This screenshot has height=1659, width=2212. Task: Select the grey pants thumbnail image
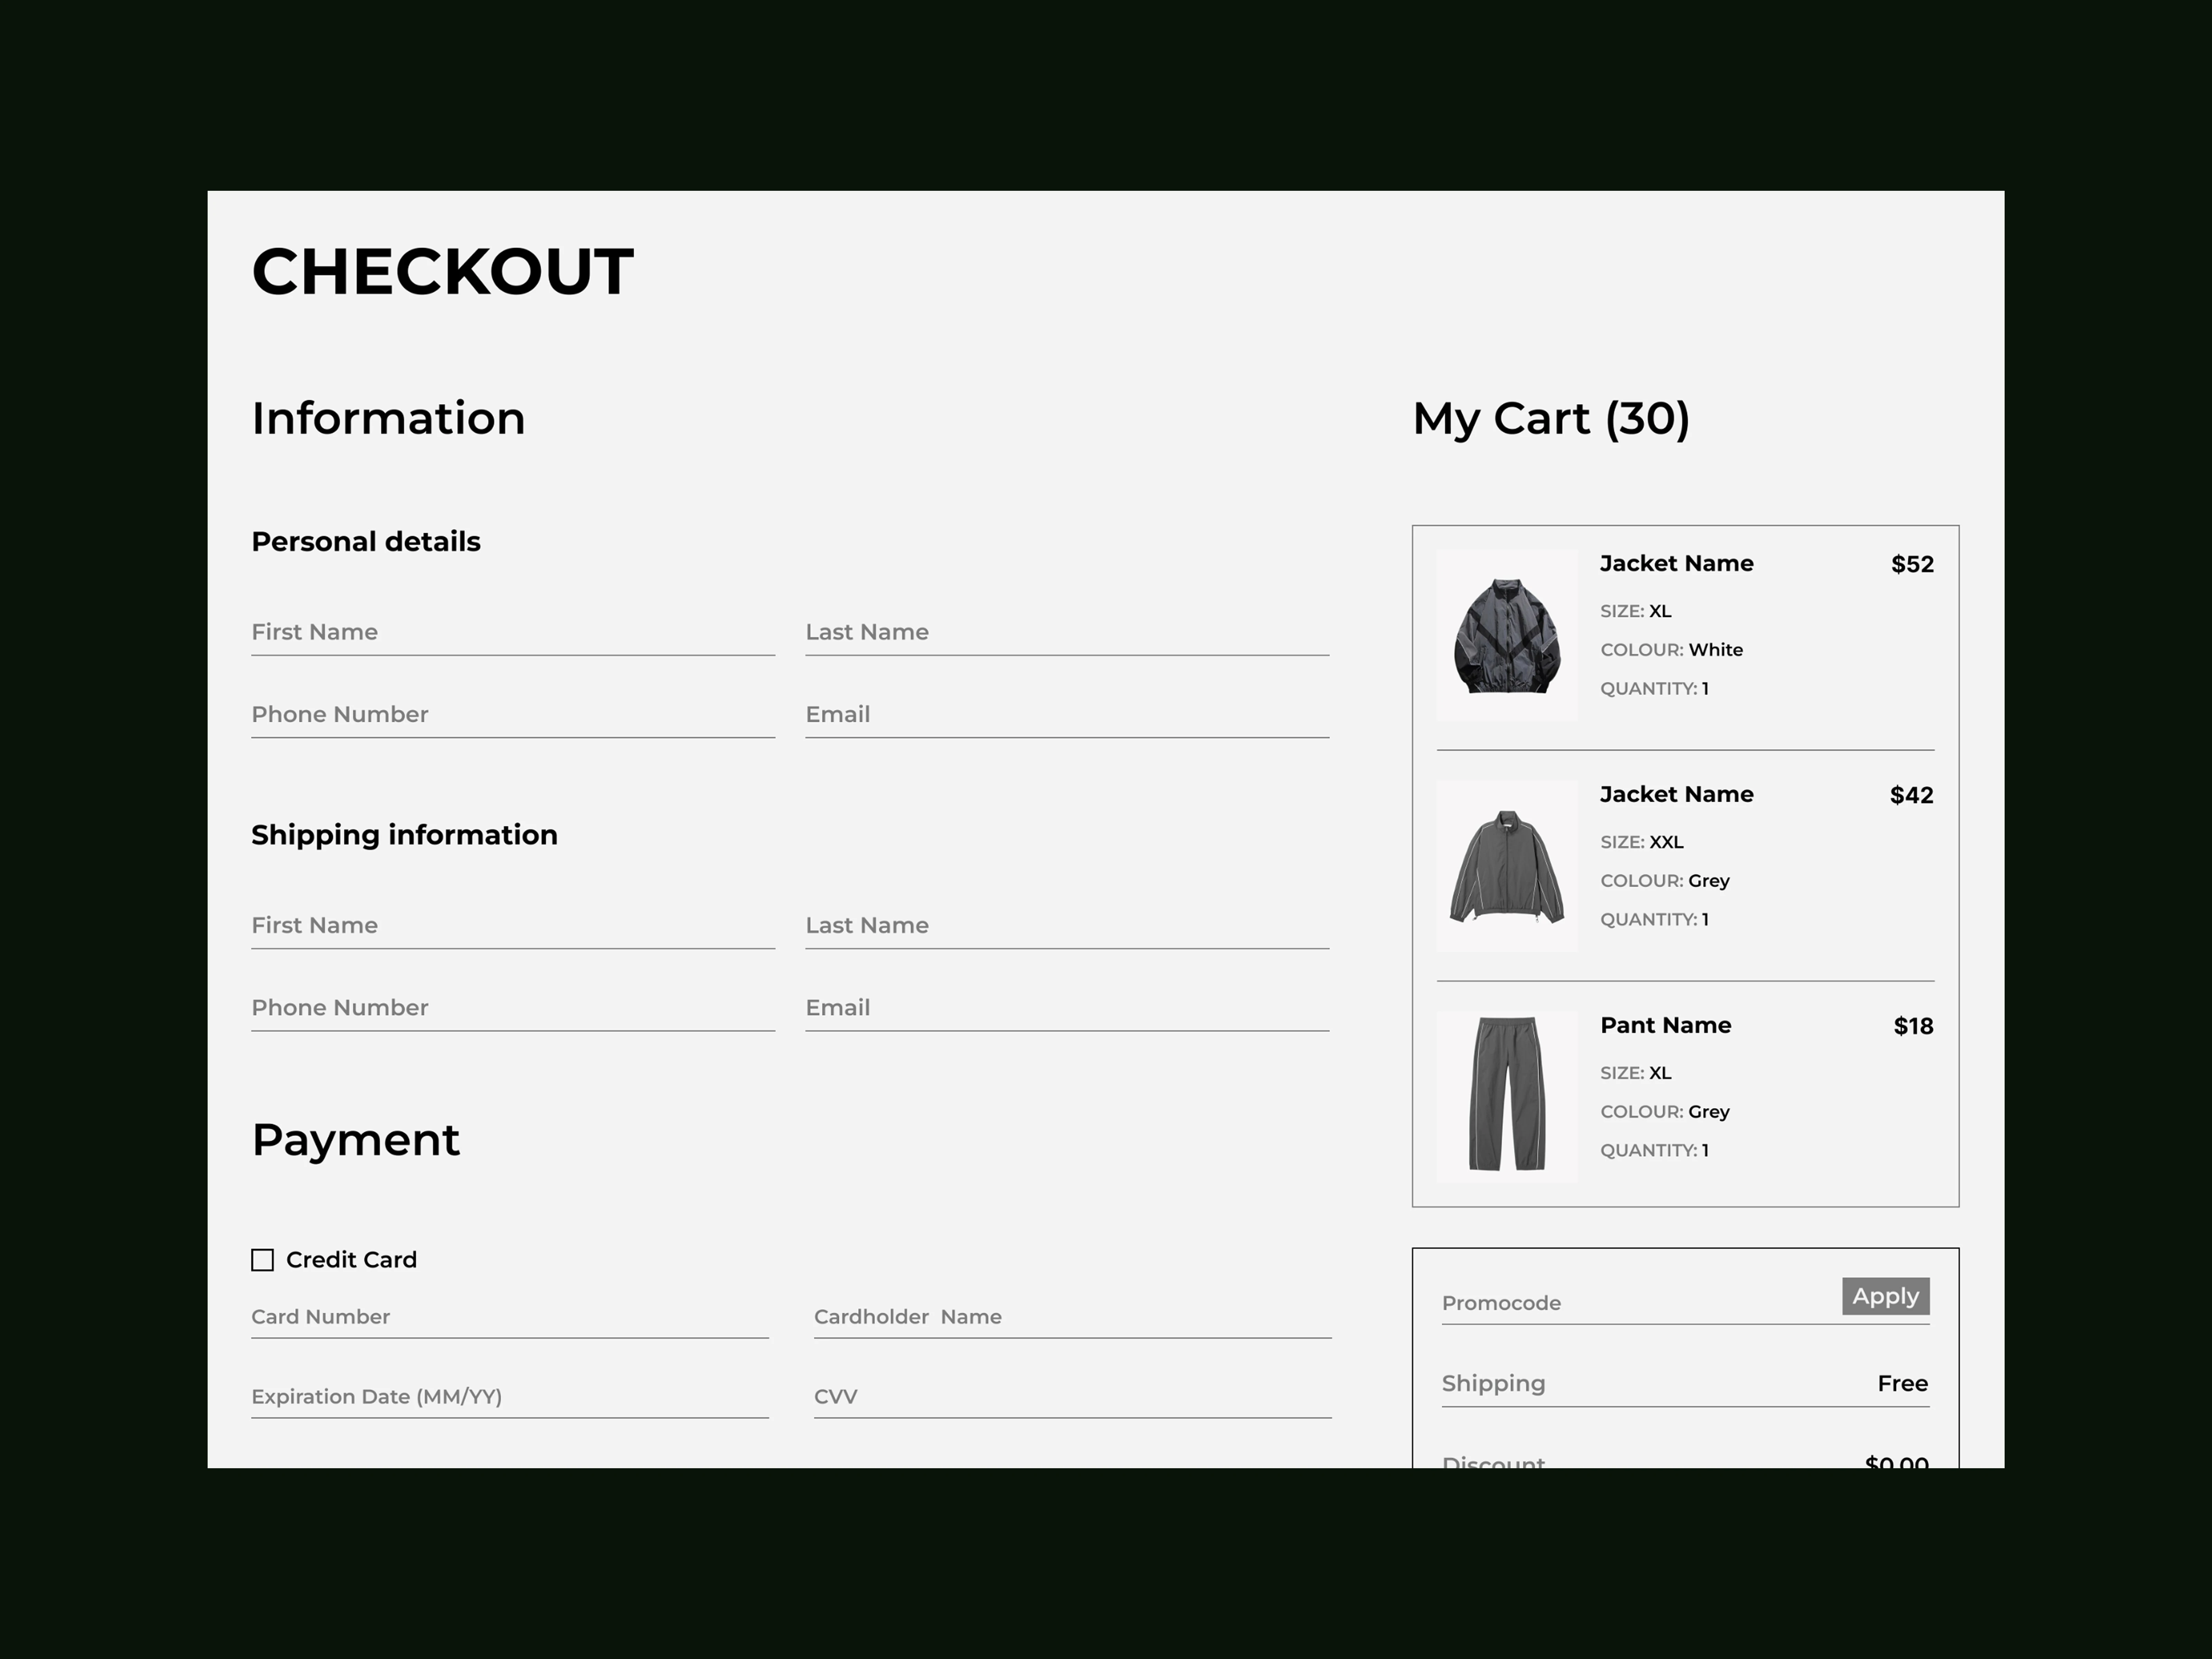pyautogui.click(x=1507, y=1096)
